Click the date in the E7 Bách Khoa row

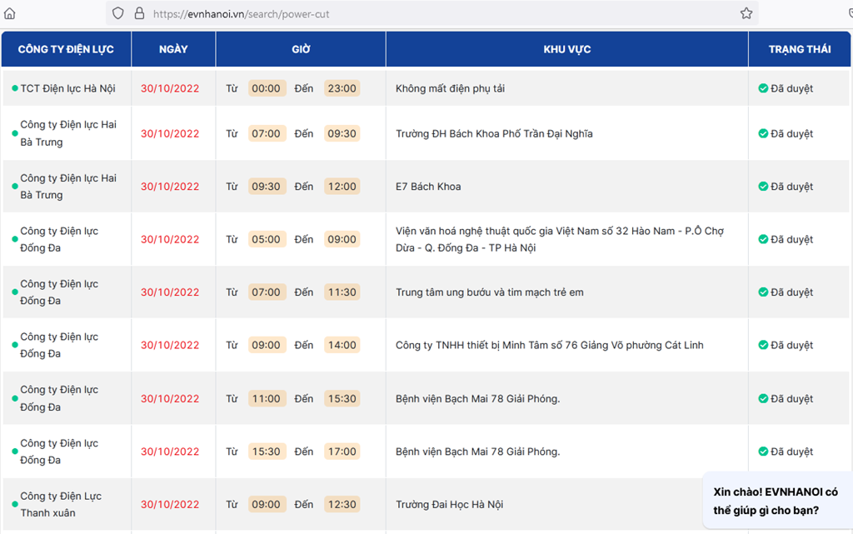170,186
